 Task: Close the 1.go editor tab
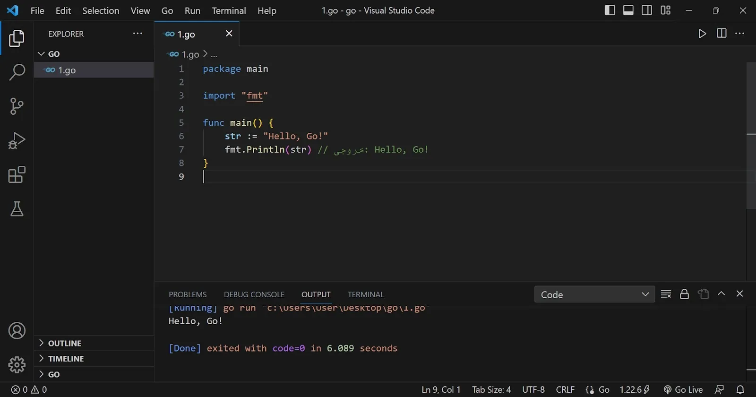click(x=229, y=33)
